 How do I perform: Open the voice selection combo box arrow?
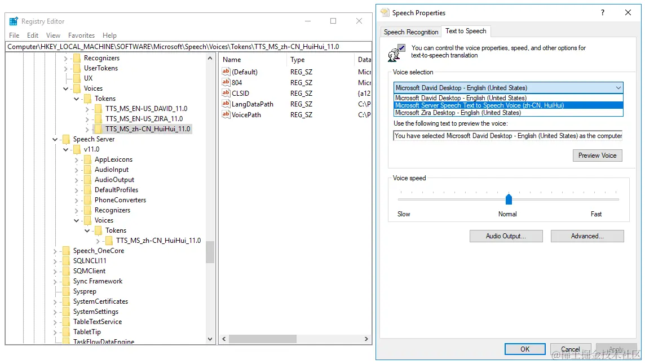[619, 87]
